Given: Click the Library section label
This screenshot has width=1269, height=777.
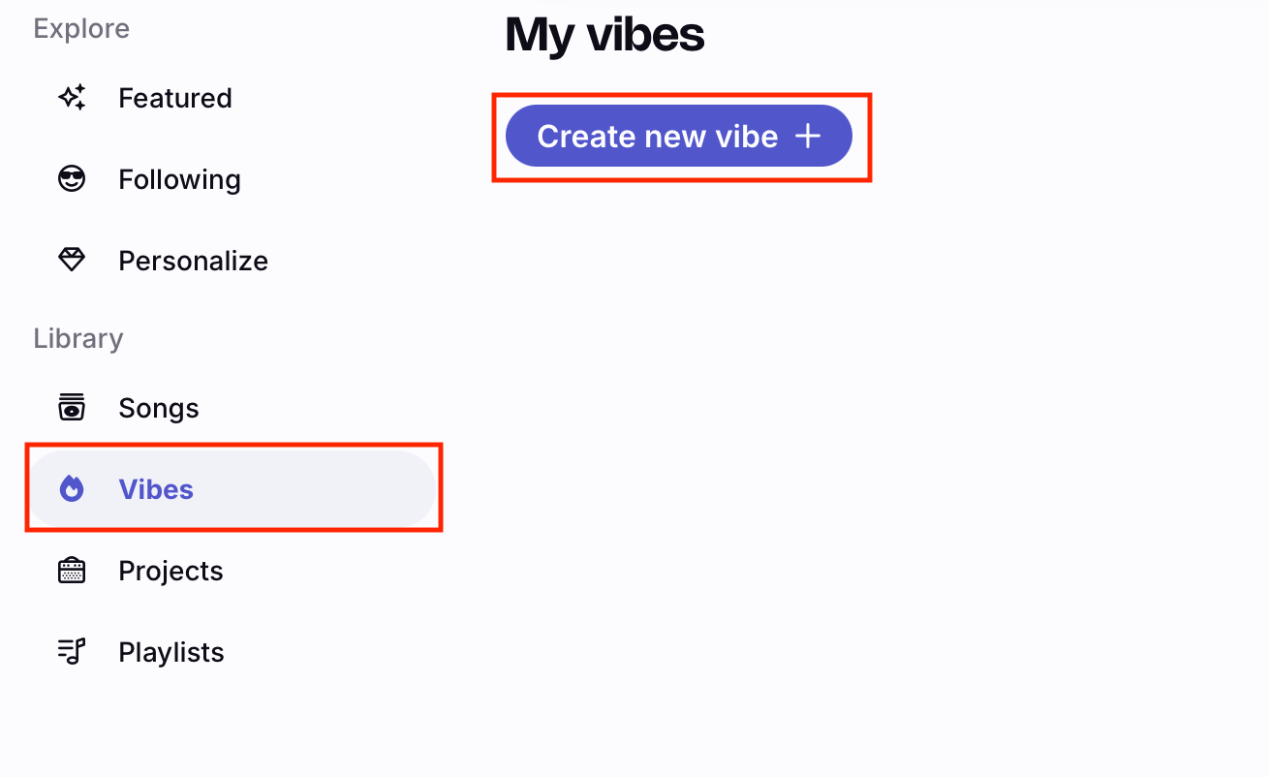Looking at the screenshot, I should (78, 338).
